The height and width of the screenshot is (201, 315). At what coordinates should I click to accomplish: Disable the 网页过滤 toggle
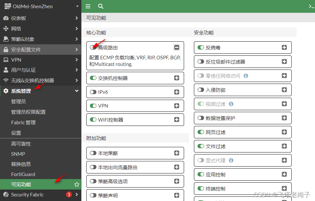[x=201, y=132]
